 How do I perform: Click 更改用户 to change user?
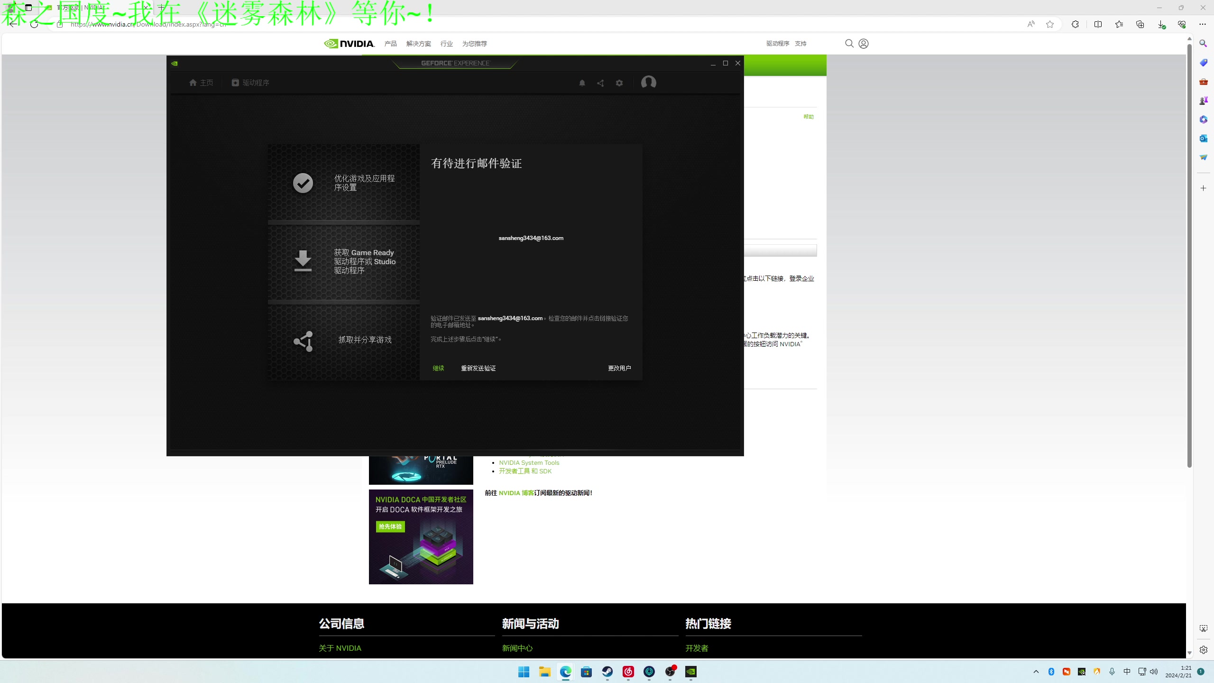(x=619, y=368)
